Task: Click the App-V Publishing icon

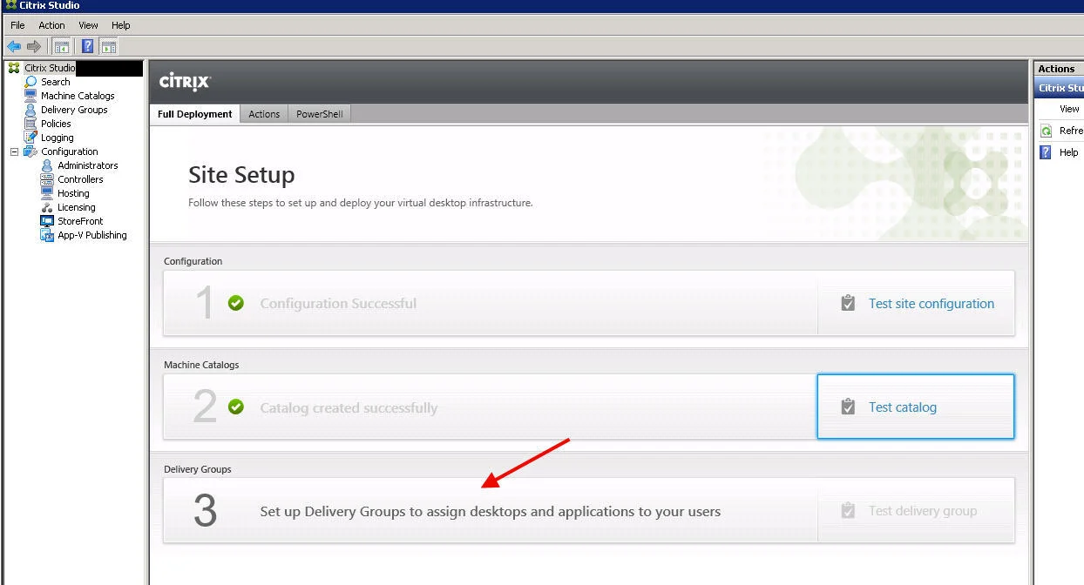Action: click(47, 235)
